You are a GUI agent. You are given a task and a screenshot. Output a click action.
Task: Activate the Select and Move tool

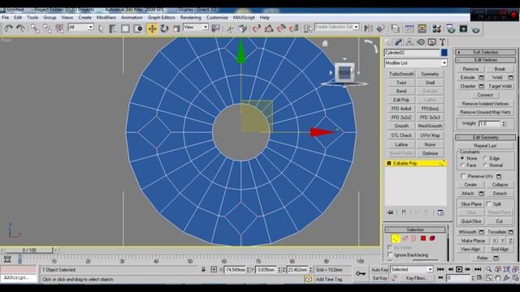pyautogui.click(x=152, y=29)
